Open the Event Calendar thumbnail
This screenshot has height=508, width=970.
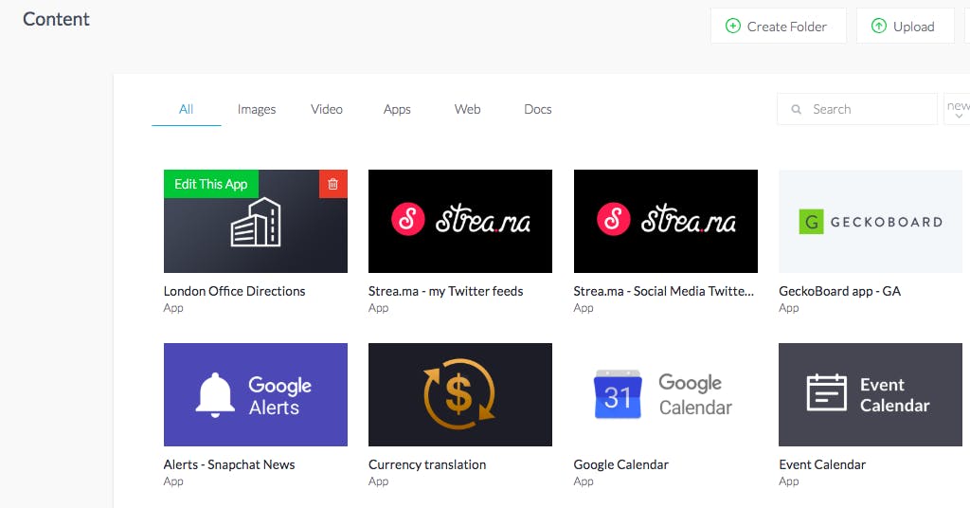[871, 395]
